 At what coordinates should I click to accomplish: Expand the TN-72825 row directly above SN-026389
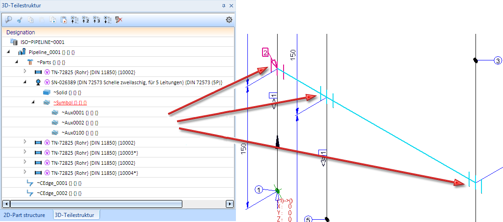25,71
